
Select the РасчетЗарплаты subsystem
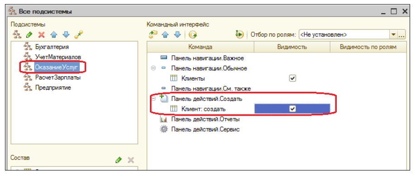tap(58, 78)
